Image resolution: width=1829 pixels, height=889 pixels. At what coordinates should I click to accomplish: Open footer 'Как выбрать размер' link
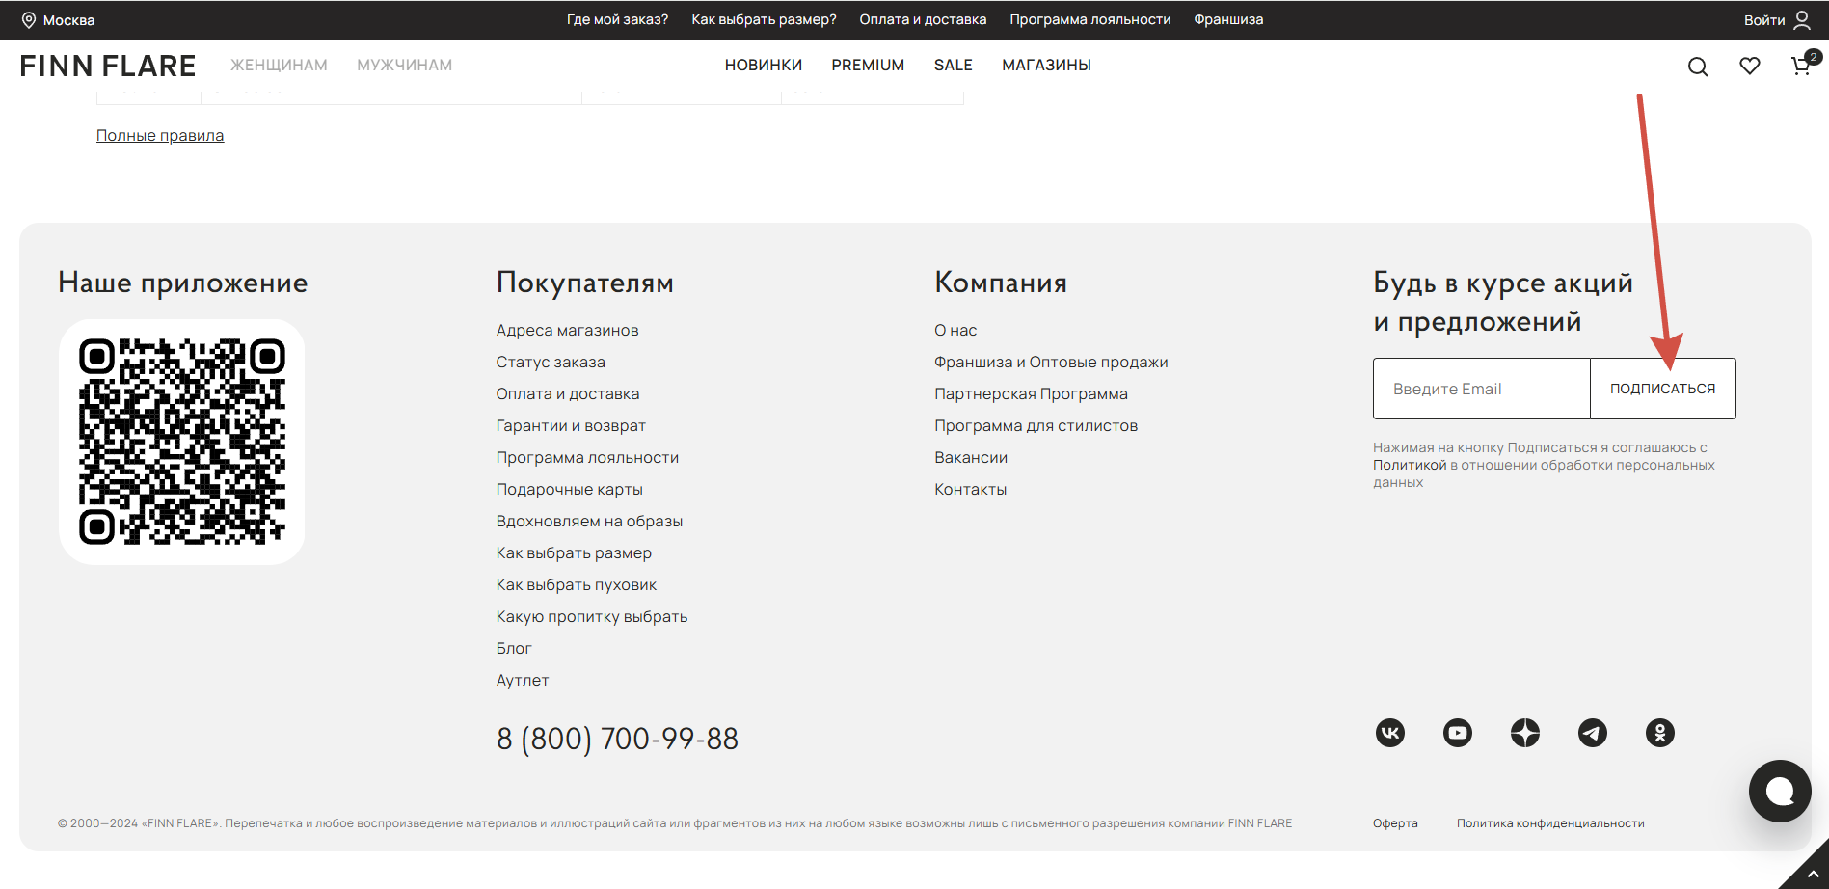[574, 552]
